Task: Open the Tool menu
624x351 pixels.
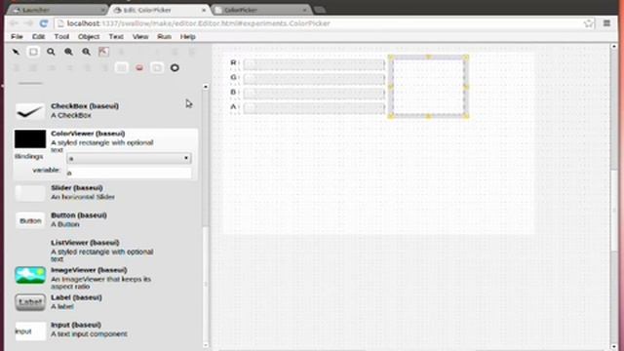Action: click(x=61, y=37)
